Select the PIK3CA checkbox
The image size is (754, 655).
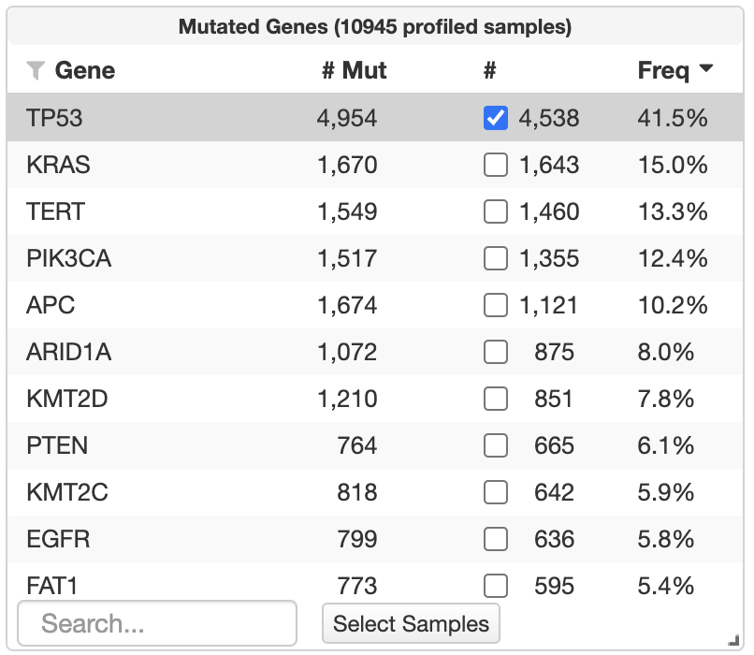495,258
